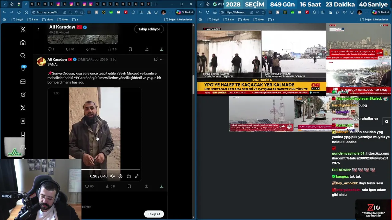Open x.com link in gundemyayincisi31 chat message

360,158
